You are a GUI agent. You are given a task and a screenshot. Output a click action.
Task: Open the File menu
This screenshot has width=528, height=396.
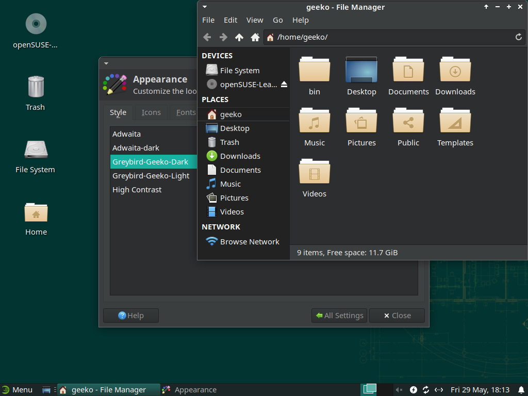point(208,20)
